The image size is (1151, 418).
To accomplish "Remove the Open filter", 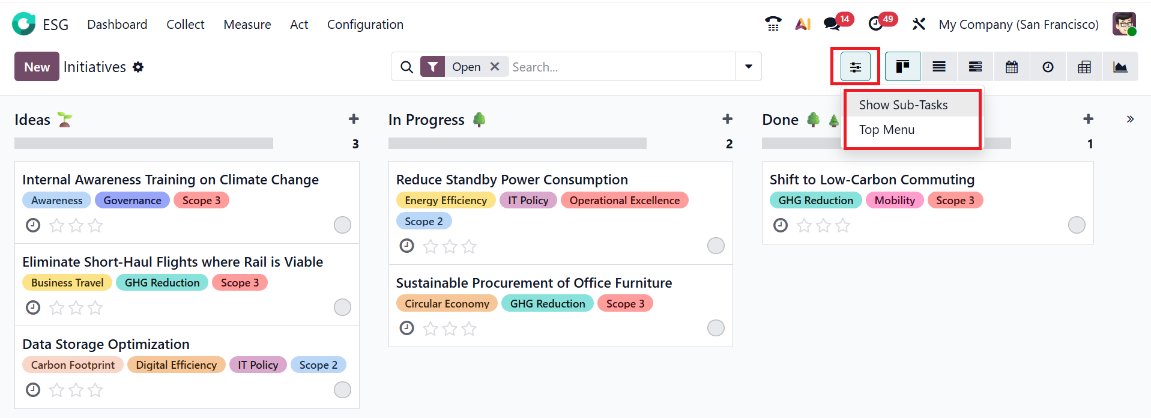I will click(x=495, y=67).
